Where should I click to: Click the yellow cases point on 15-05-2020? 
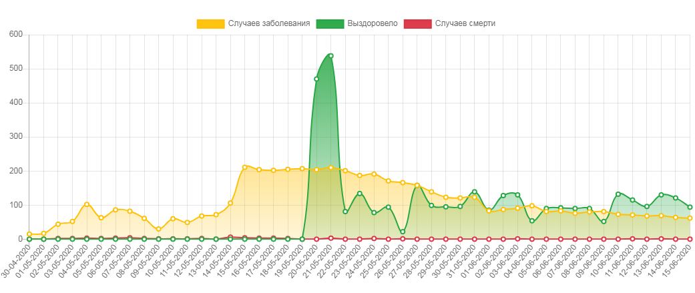coord(244,167)
